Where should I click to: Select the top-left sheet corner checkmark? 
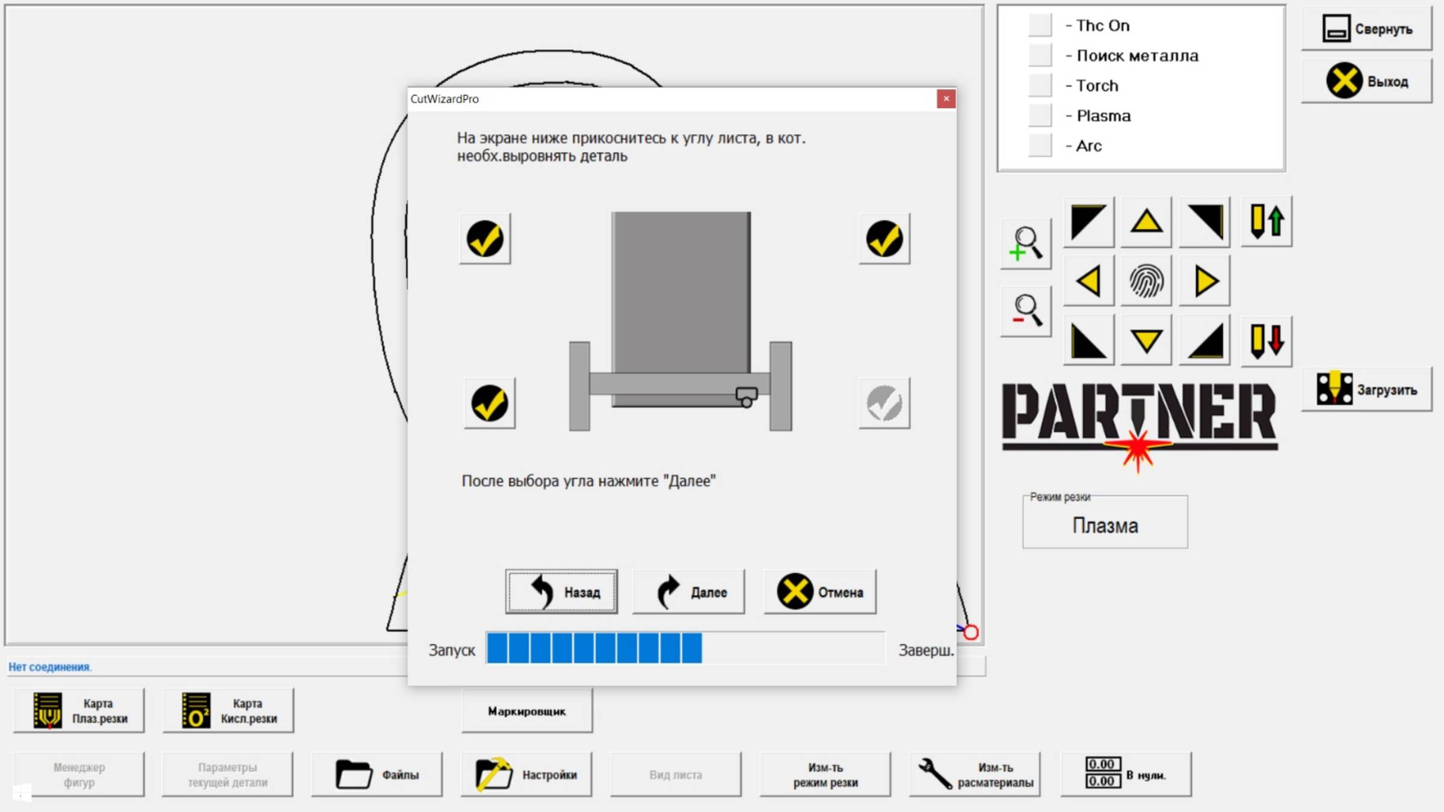(x=485, y=239)
